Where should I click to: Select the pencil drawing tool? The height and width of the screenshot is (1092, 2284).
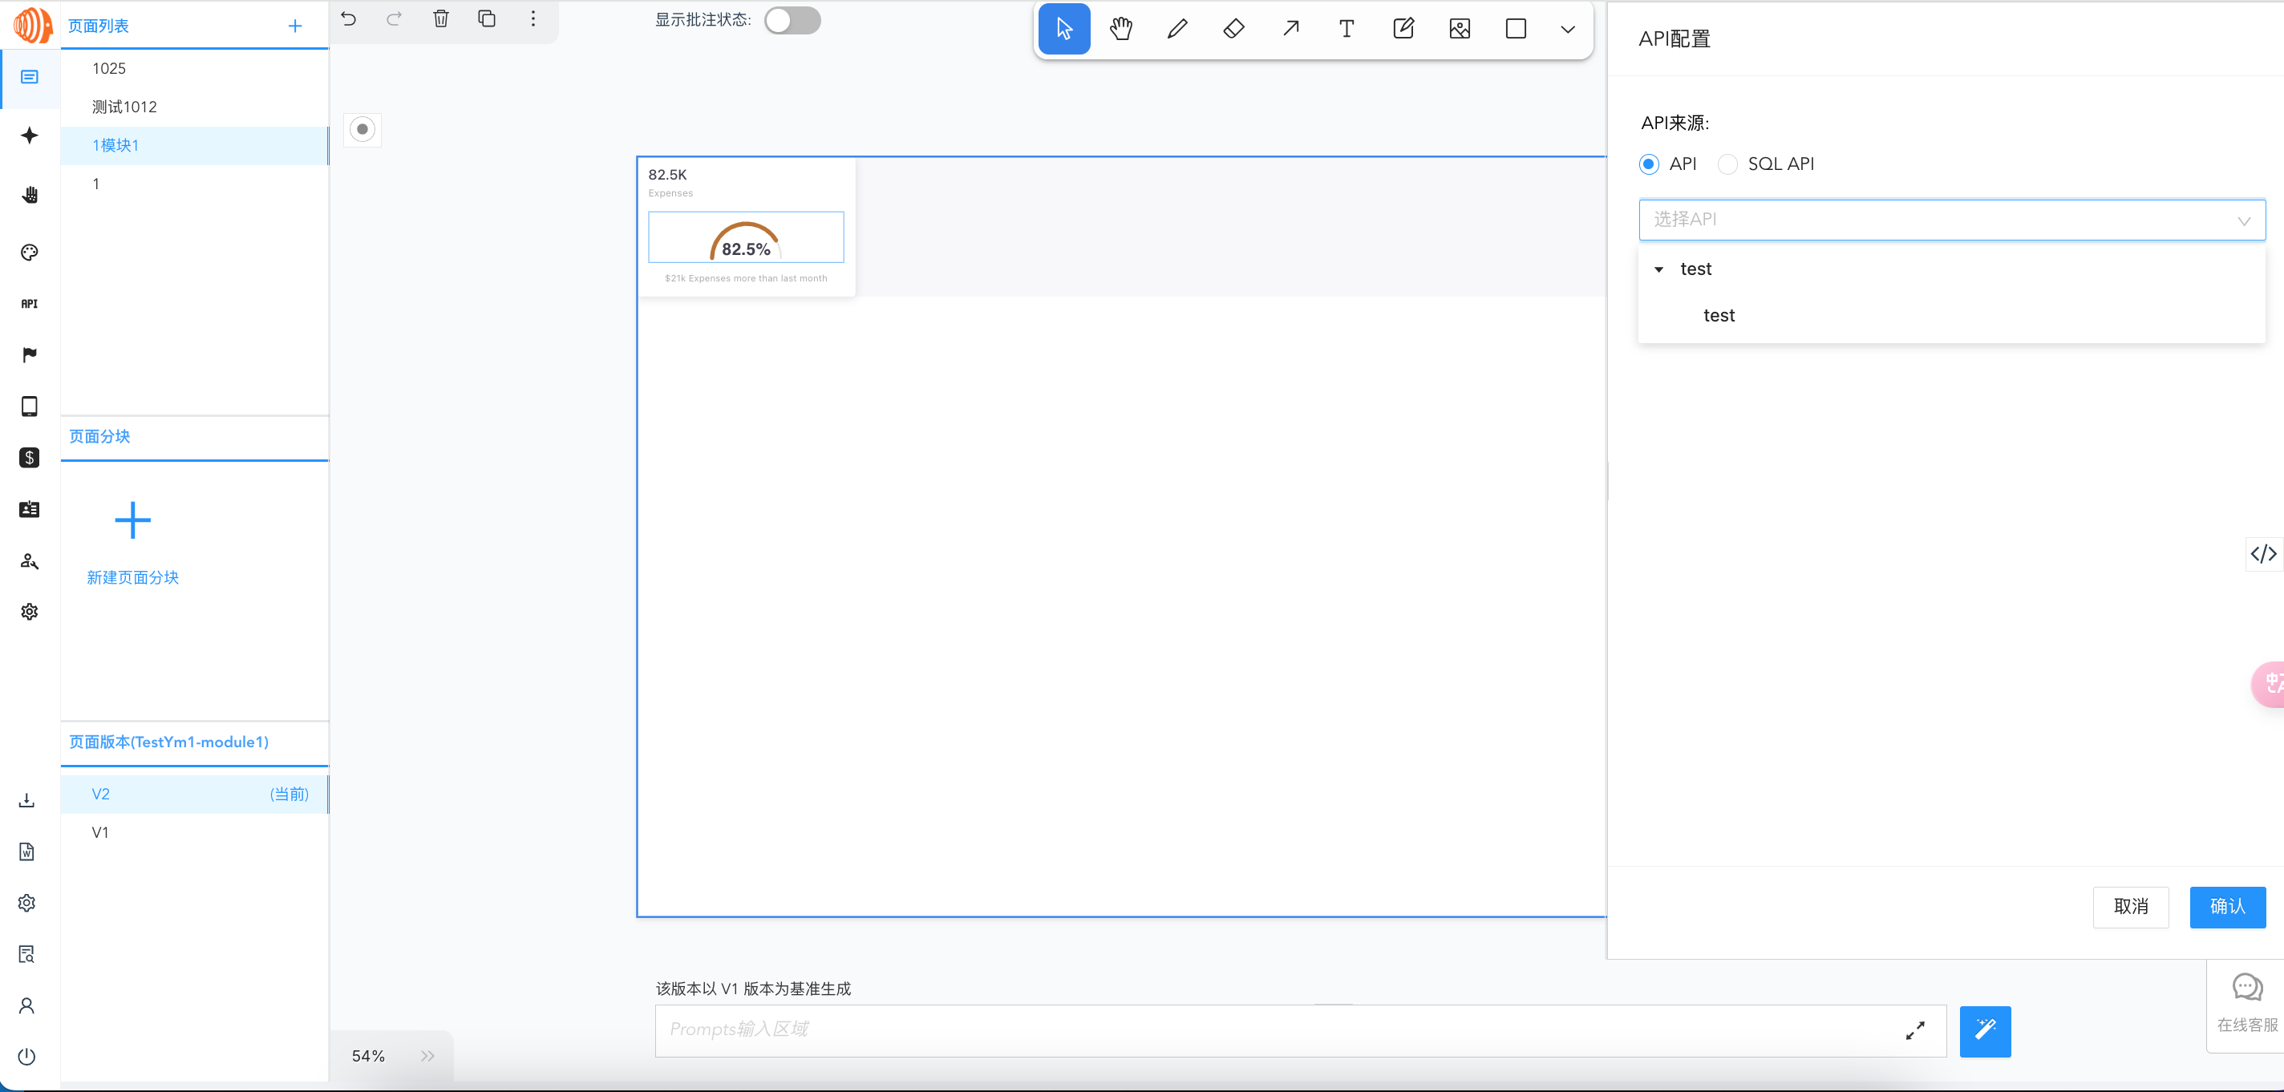[1176, 29]
